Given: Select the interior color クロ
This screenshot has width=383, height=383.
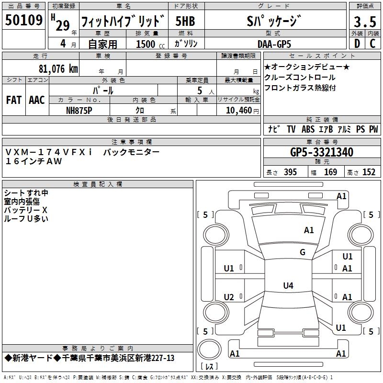Looking at the screenshot, I should click(x=140, y=111).
